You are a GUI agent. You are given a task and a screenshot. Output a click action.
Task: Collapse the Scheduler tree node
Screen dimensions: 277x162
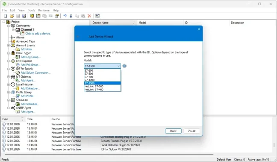point(9,100)
